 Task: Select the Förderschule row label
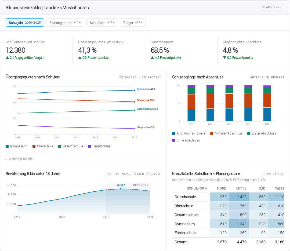pos(185,233)
